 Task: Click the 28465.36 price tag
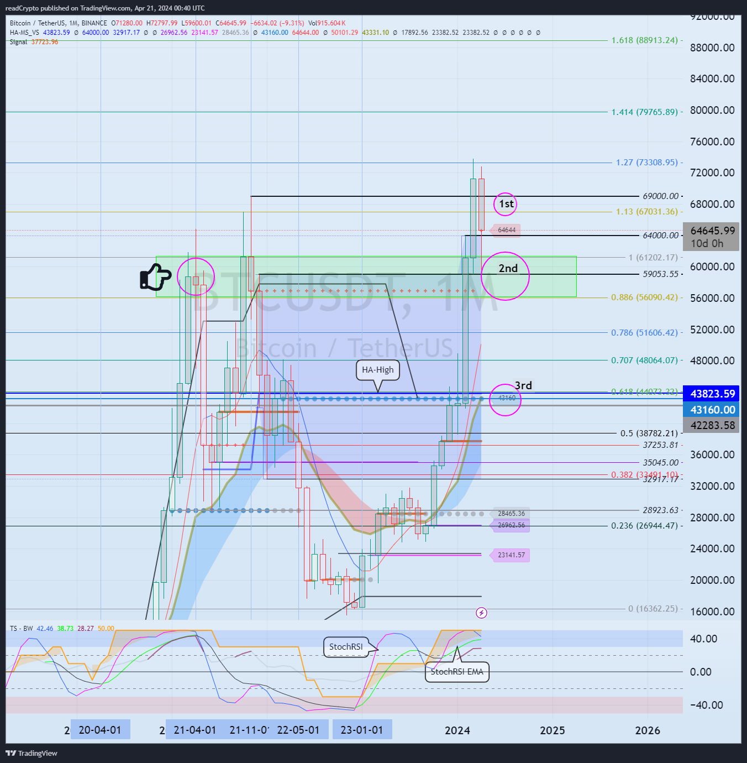pyautogui.click(x=510, y=514)
